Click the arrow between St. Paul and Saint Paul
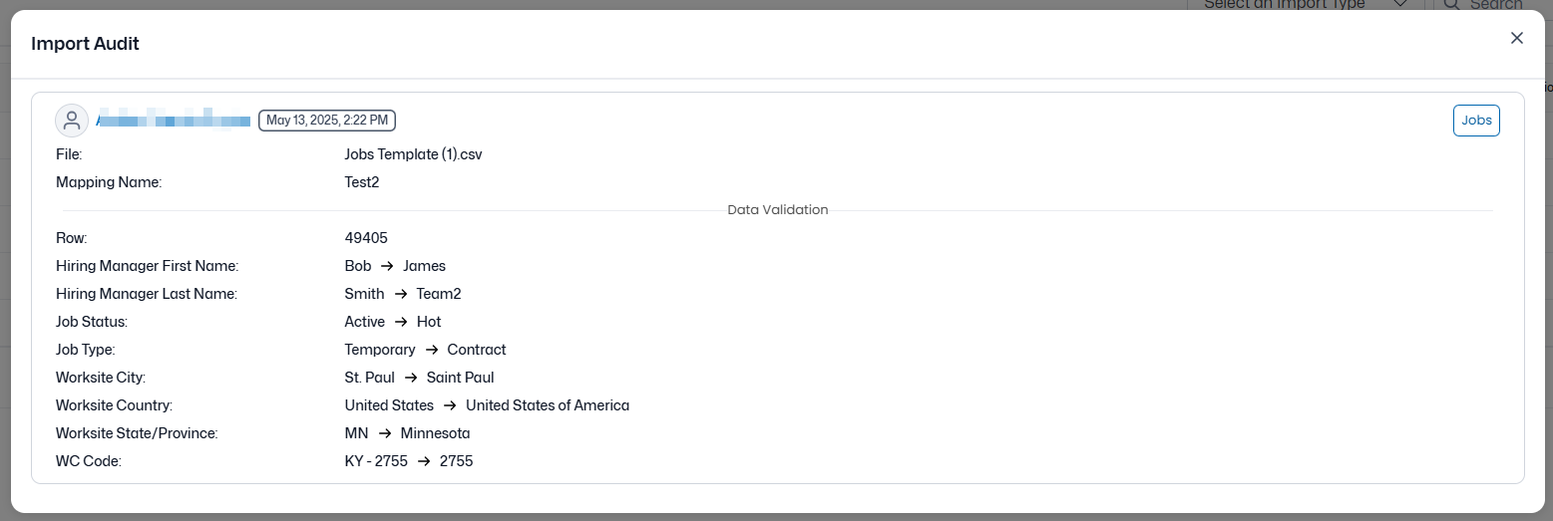 coord(410,378)
